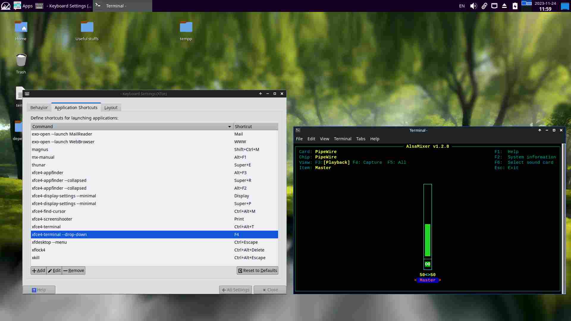Viewport: 571px width, 321px height.
Task: Open the clipboard paperclip tray icon
Action: pyautogui.click(x=484, y=6)
